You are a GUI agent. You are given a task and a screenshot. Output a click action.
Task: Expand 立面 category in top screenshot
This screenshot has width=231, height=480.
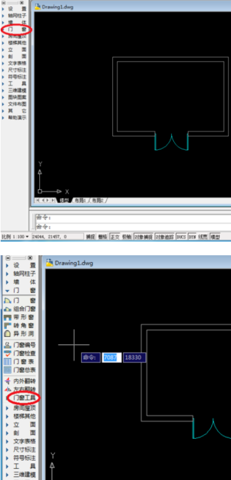(14, 50)
